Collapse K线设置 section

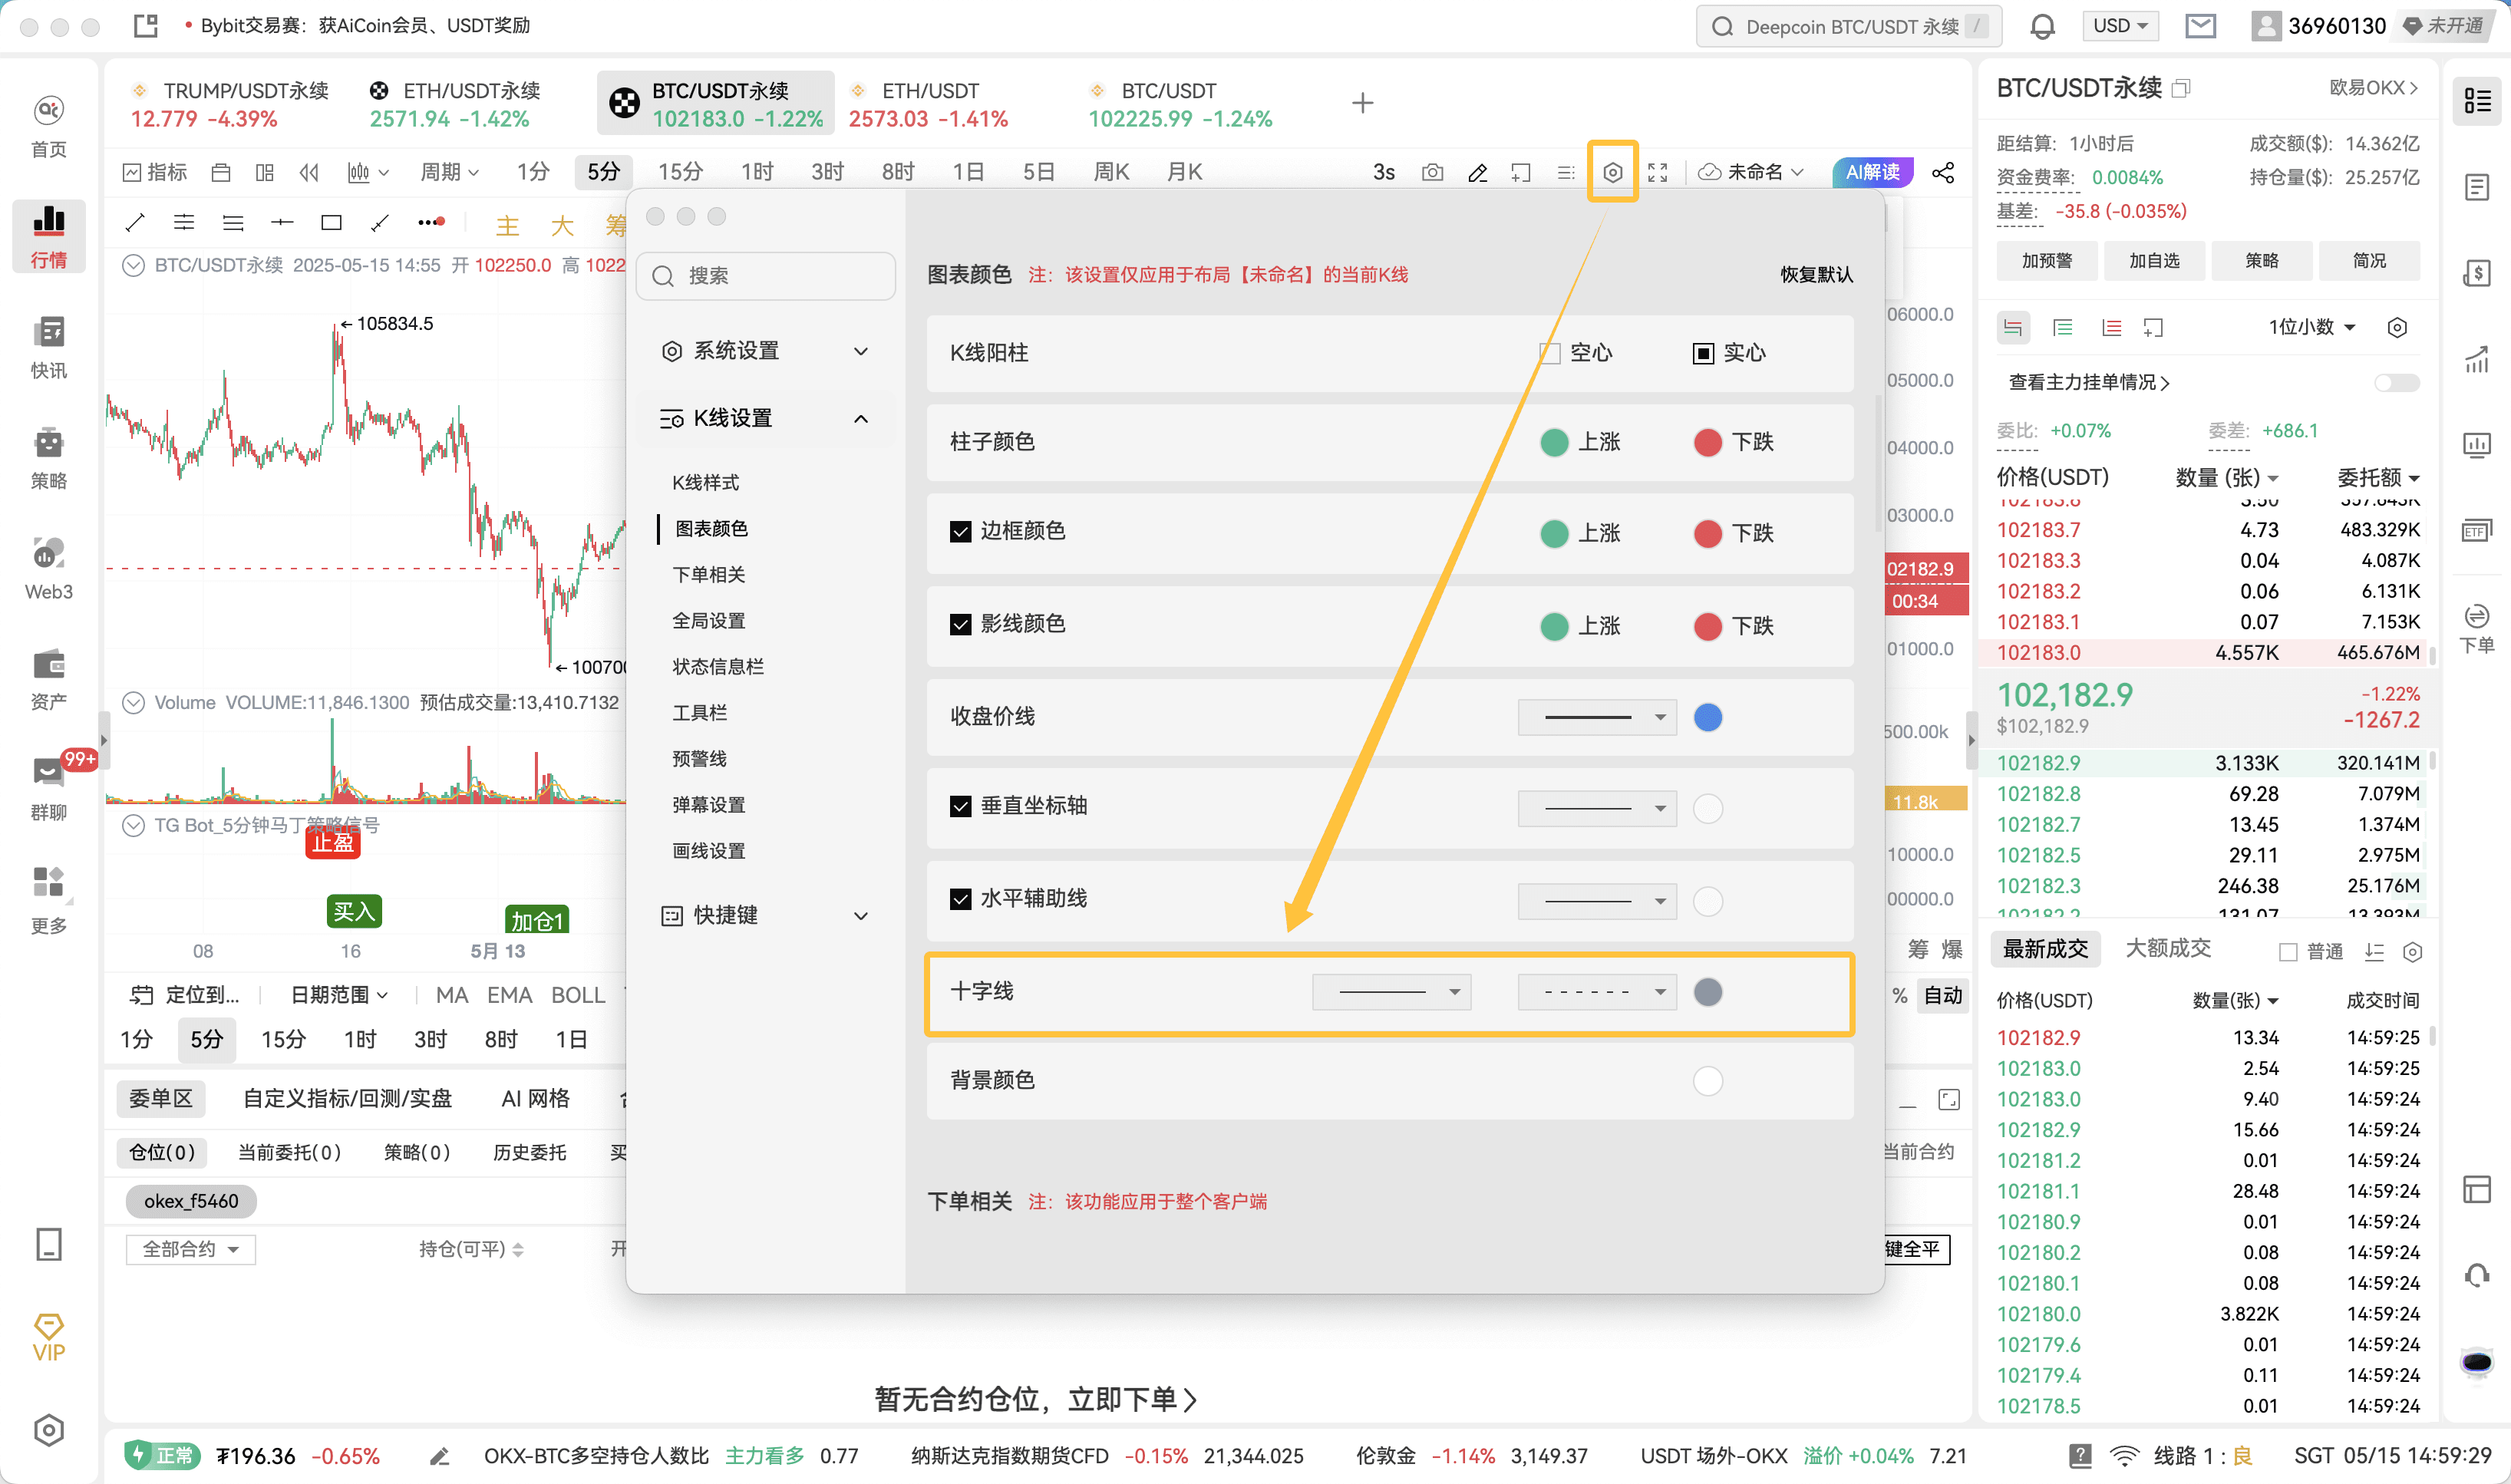point(766,418)
